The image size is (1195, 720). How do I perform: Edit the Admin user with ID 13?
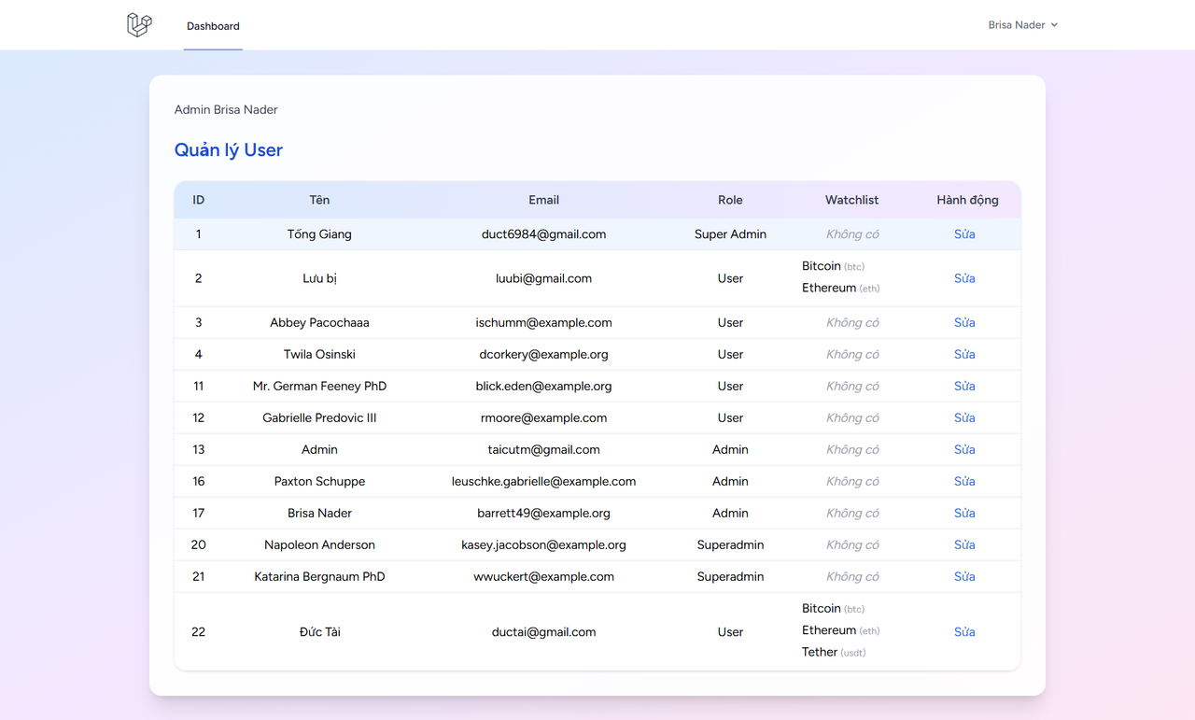964,449
